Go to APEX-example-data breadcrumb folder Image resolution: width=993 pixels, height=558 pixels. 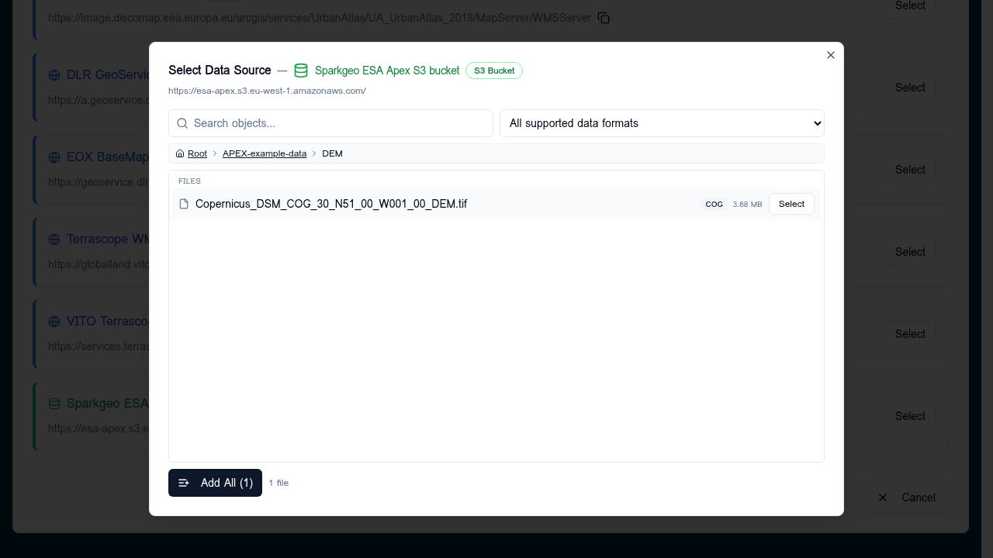click(x=265, y=153)
